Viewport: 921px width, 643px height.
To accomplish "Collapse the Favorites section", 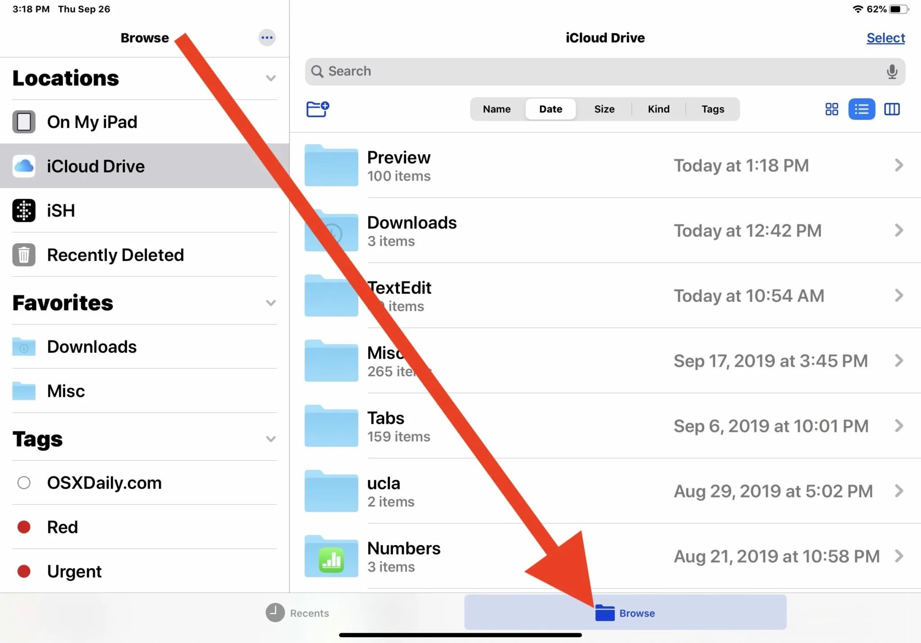I will pos(271,303).
